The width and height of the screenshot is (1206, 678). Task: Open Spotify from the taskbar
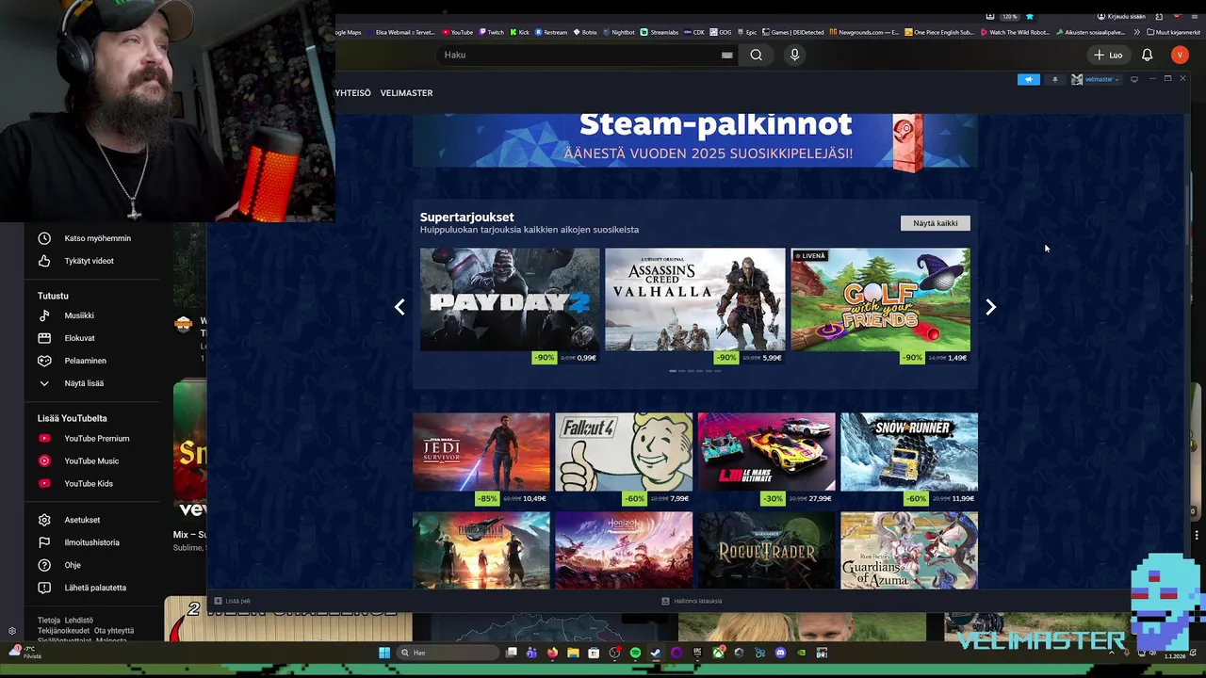(x=635, y=653)
